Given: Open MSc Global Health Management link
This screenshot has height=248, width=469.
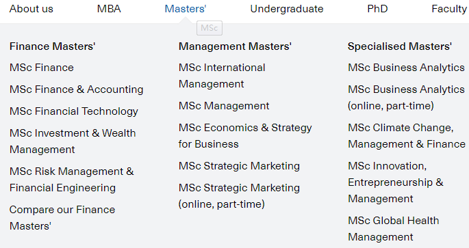Looking at the screenshot, I should click(394, 229).
